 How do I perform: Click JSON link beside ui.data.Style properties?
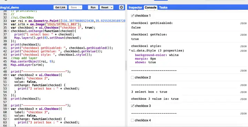click(243, 51)
